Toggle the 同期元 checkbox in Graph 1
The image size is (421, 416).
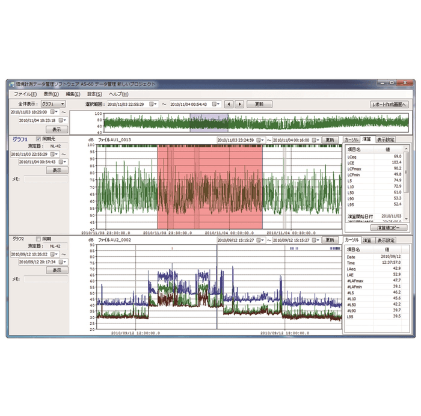[38, 139]
